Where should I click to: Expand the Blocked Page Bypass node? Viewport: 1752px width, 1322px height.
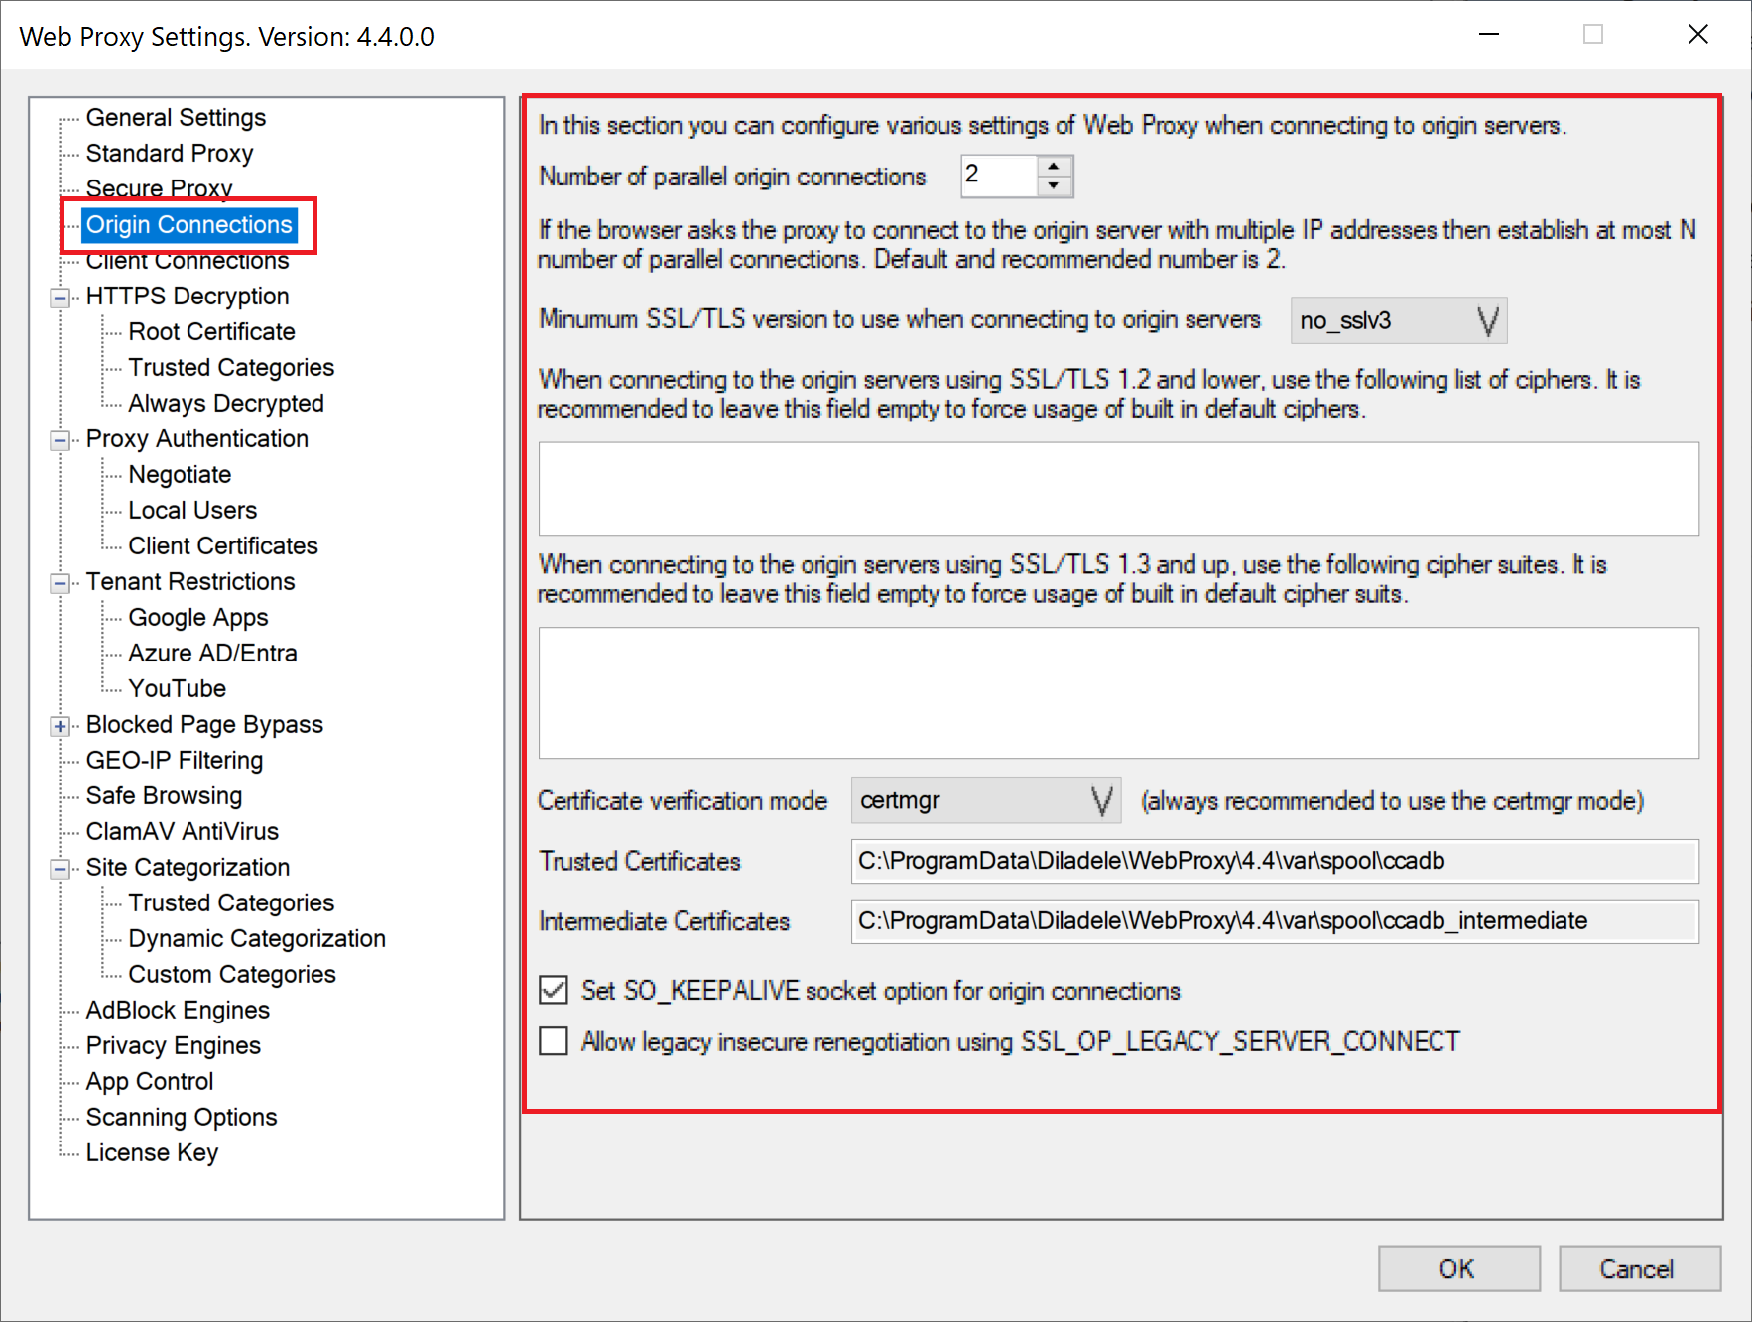pyautogui.click(x=61, y=725)
